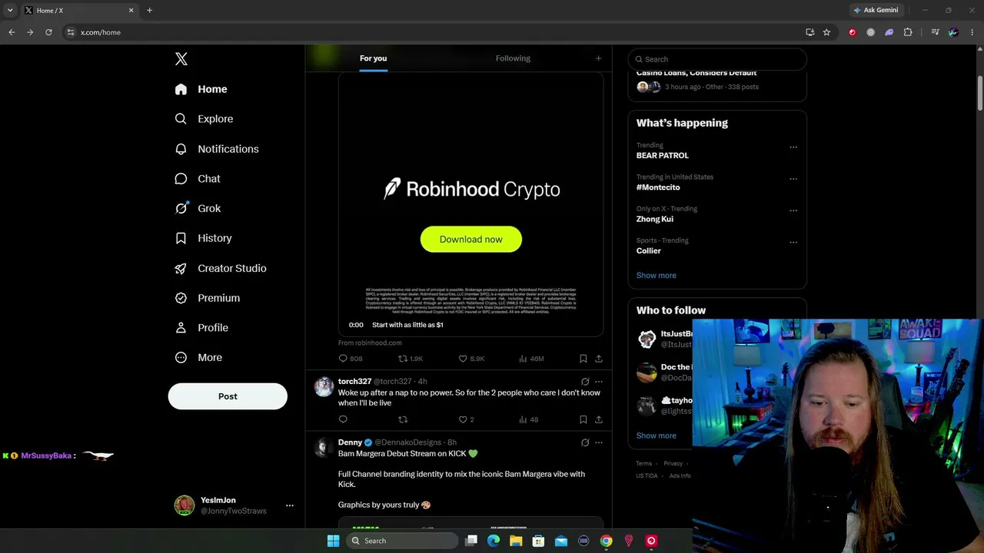Viewport: 984px width, 553px height.
Task: Open Chrome extensions puzzle icon
Action: click(908, 32)
